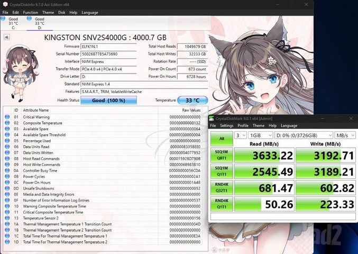Screen dimensions: 358x254
Task: Select Total Time For Thermal Management Temperature 2 row
Action: pyautogui.click(x=103, y=242)
